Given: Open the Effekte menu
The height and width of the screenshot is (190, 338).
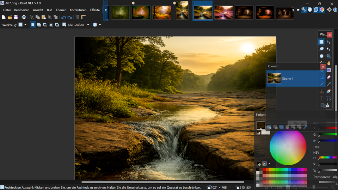Looking at the screenshot, I should click(95, 10).
